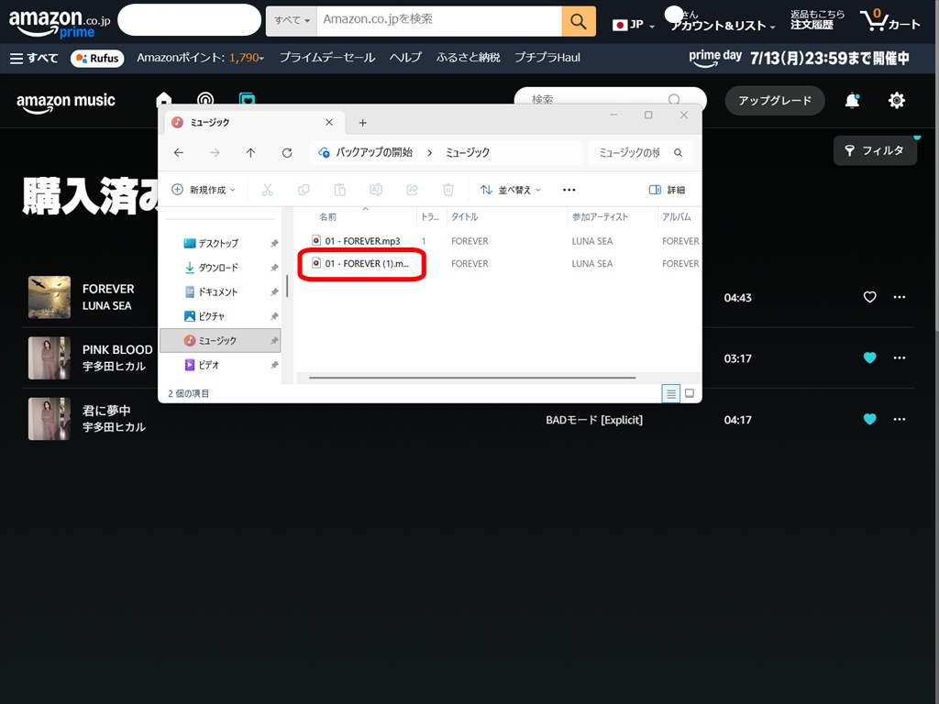This screenshot has width=939, height=704.
Task: Click the Explorer horizontal scrollbar
Action: [x=472, y=378]
